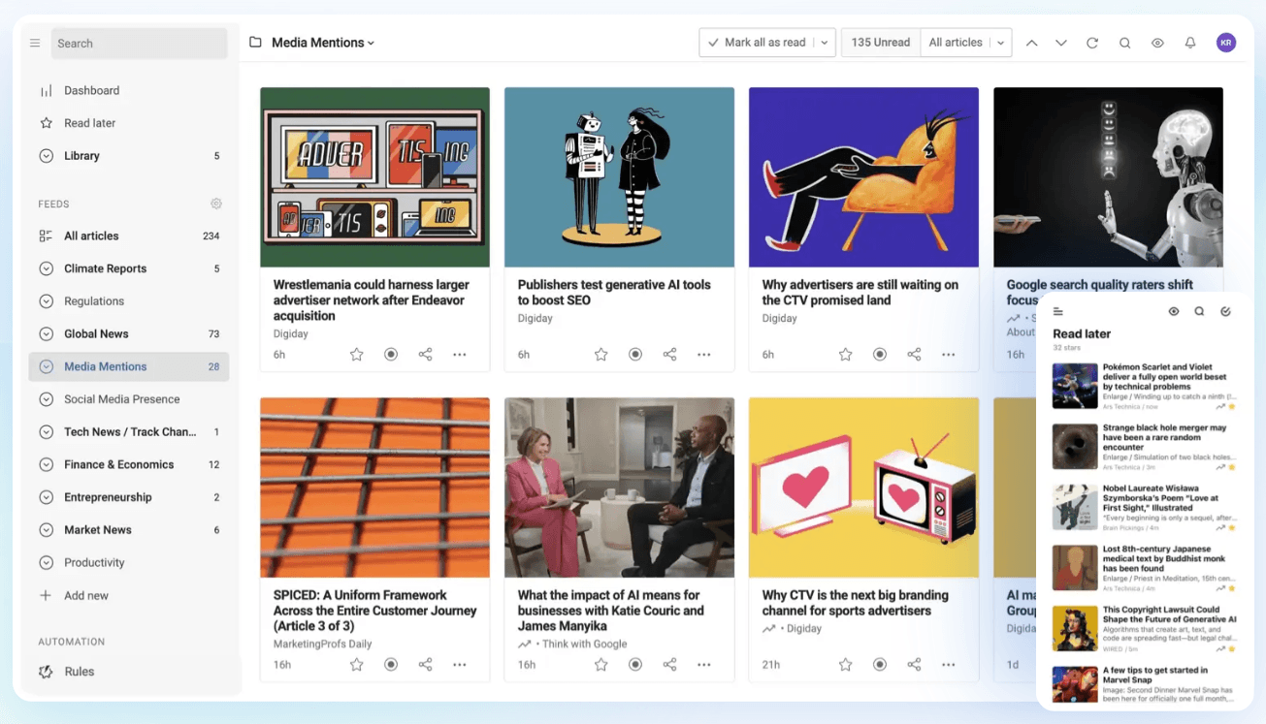Open more options for Katie Couric article

(x=704, y=665)
